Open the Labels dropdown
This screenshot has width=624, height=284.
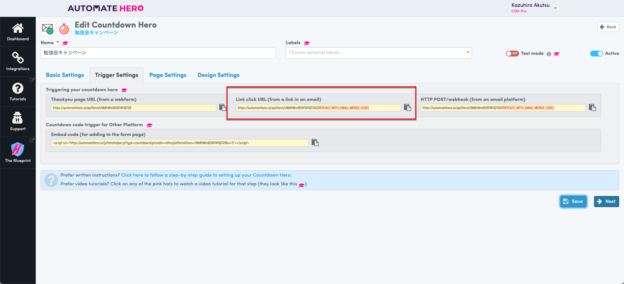pos(379,53)
